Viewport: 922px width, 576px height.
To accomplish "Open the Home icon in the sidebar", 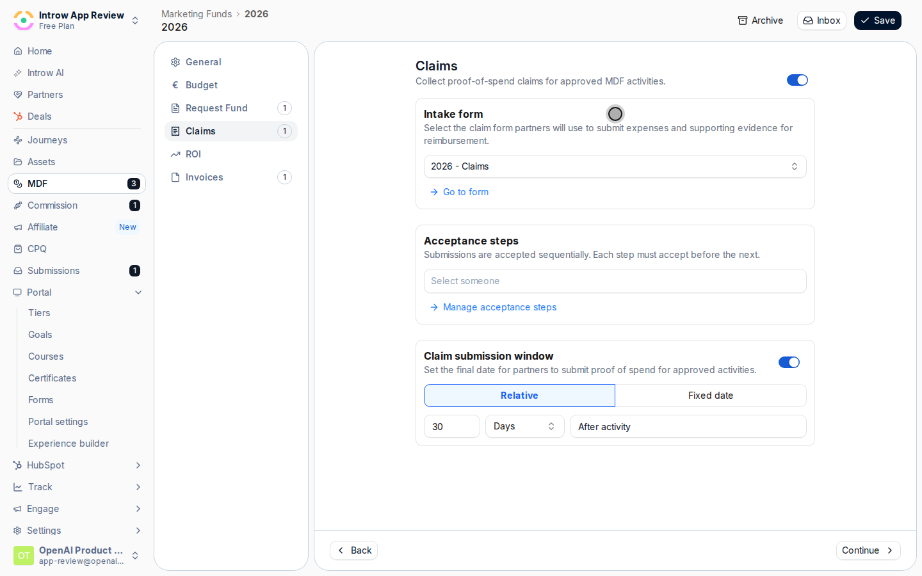I will coord(18,51).
